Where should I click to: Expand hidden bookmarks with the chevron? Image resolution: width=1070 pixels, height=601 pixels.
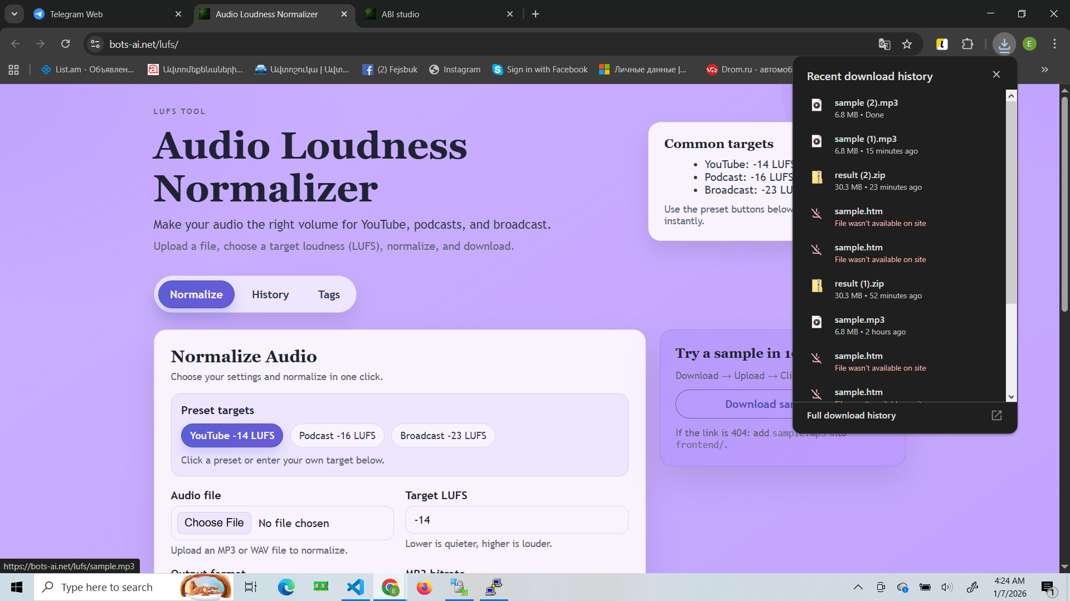click(1044, 69)
